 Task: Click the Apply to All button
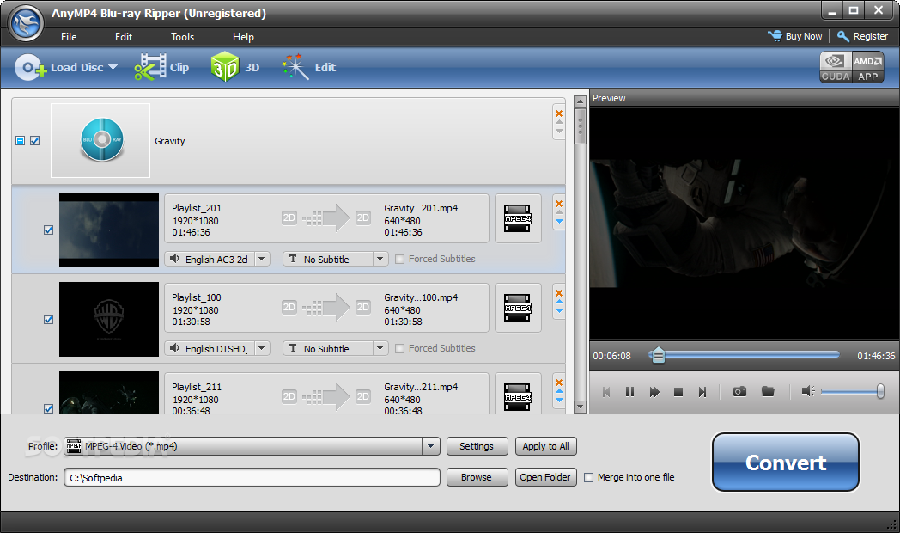[x=546, y=446]
